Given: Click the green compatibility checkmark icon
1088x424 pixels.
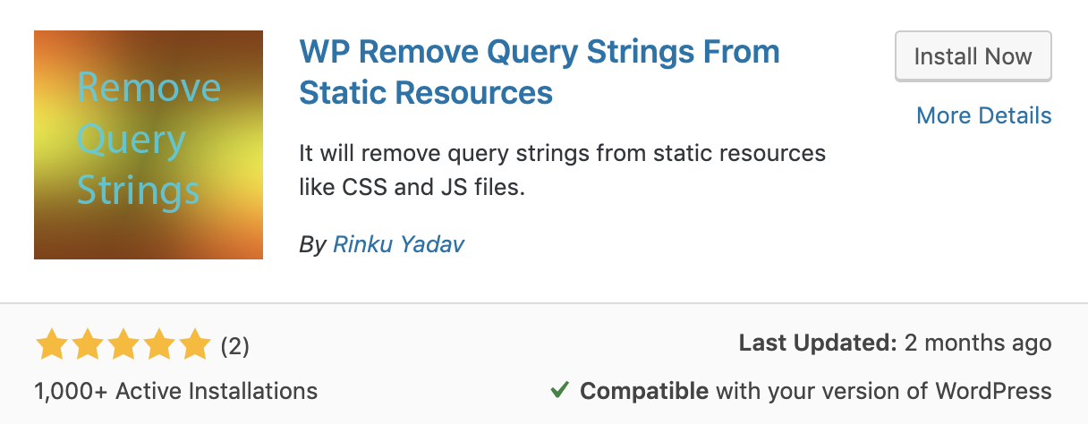Looking at the screenshot, I should click(x=559, y=391).
